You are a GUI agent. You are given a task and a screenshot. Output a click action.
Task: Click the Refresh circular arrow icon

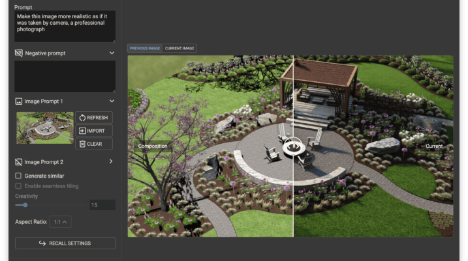click(82, 118)
